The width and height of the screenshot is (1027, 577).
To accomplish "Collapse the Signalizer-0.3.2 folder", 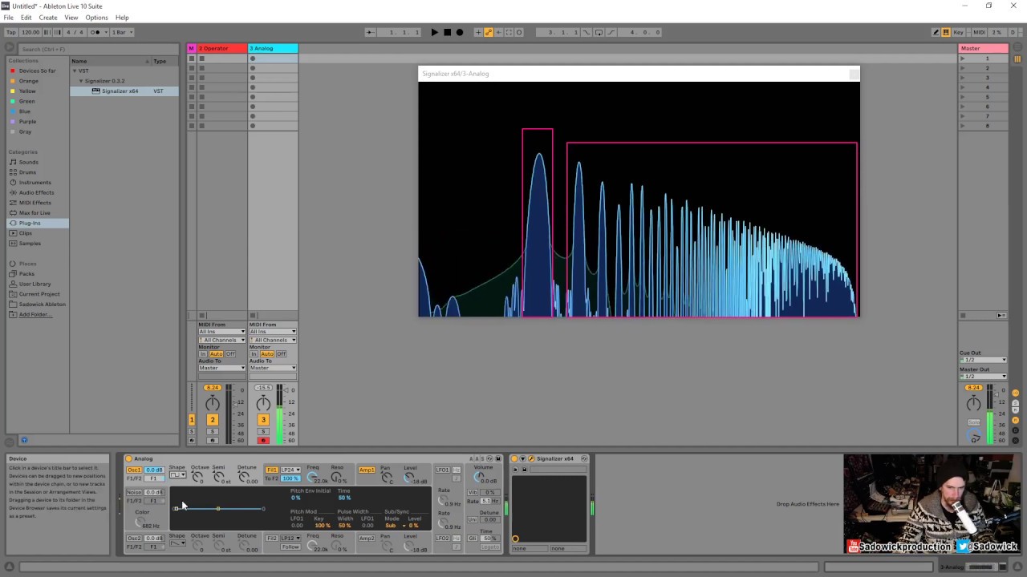I will pyautogui.click(x=81, y=81).
